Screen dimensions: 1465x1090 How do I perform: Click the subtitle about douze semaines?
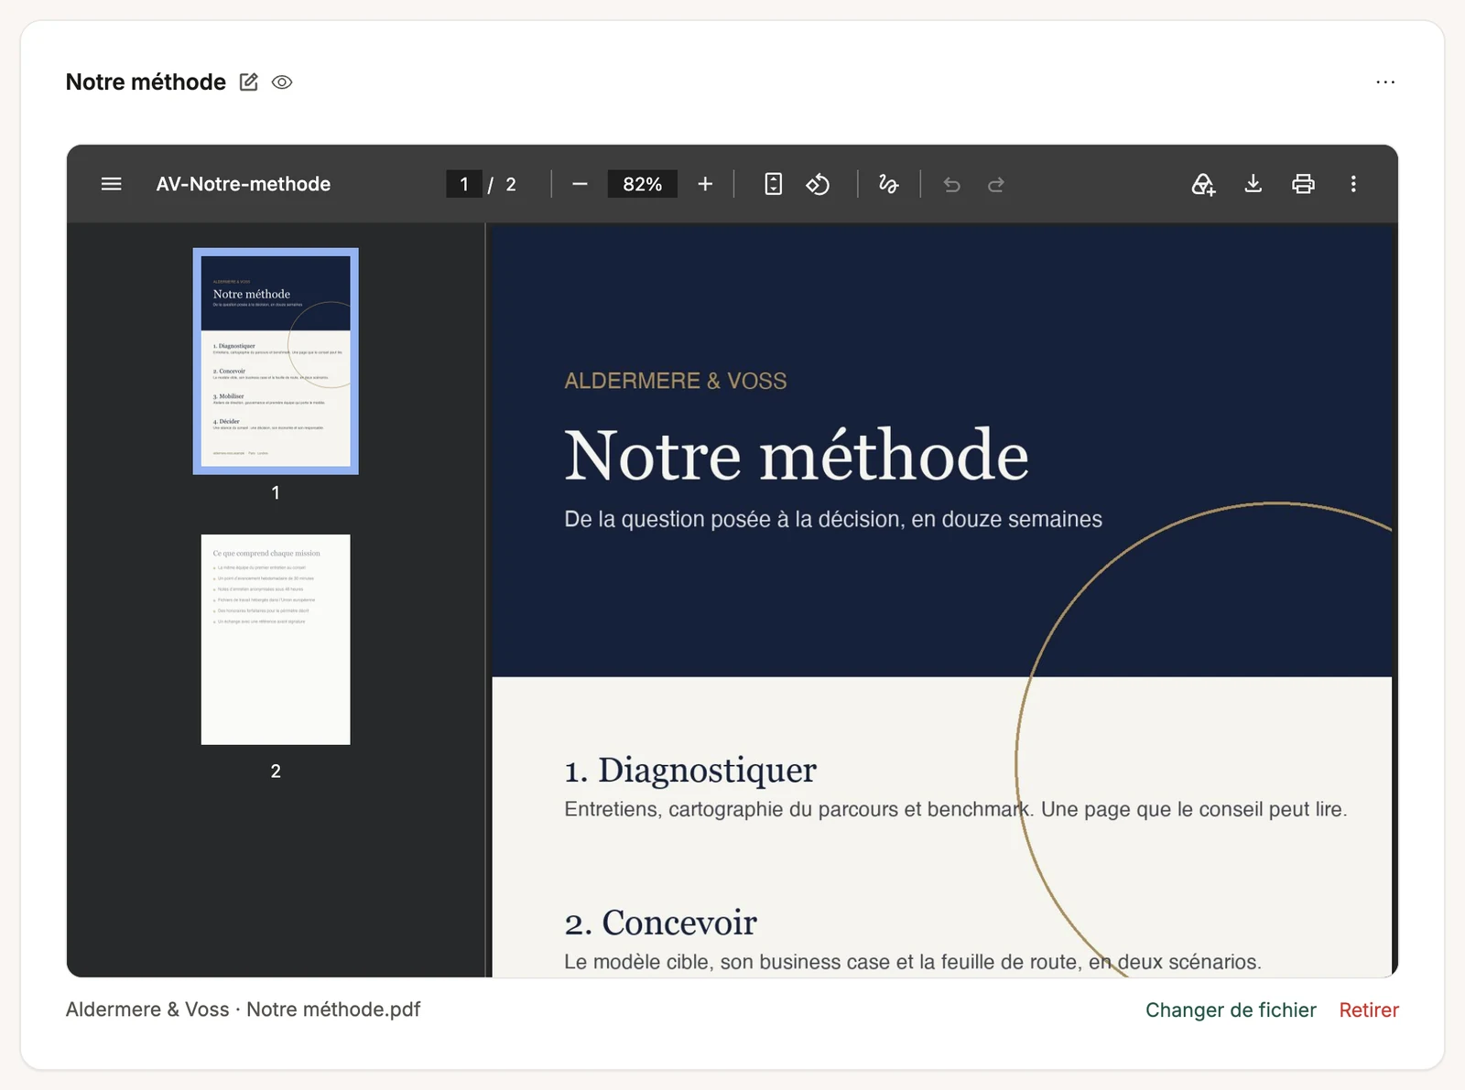click(833, 519)
